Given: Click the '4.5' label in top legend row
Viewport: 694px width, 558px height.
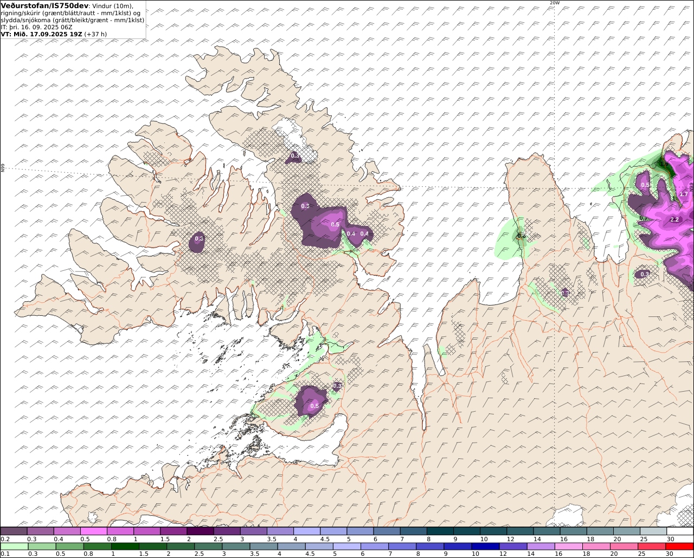Looking at the screenshot, I should [x=325, y=539].
